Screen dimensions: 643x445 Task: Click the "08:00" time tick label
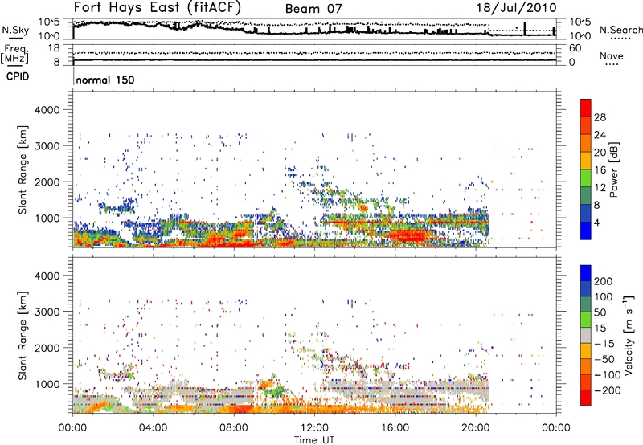pos(234,428)
